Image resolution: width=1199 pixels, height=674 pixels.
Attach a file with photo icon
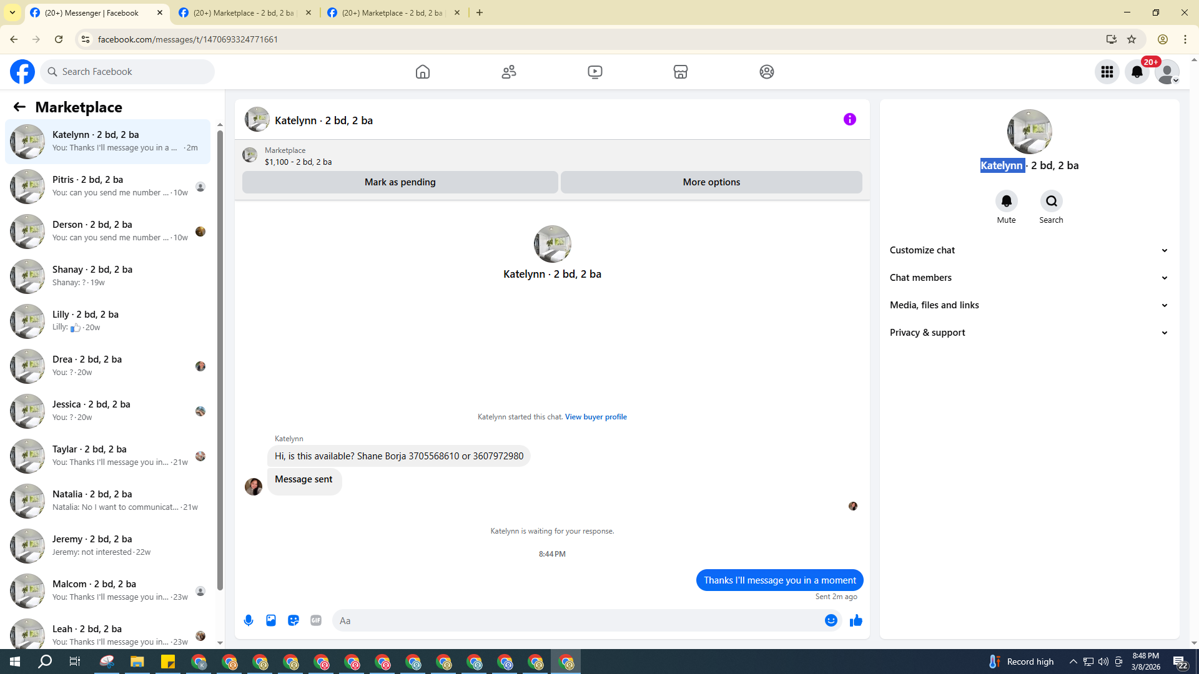coord(271,620)
